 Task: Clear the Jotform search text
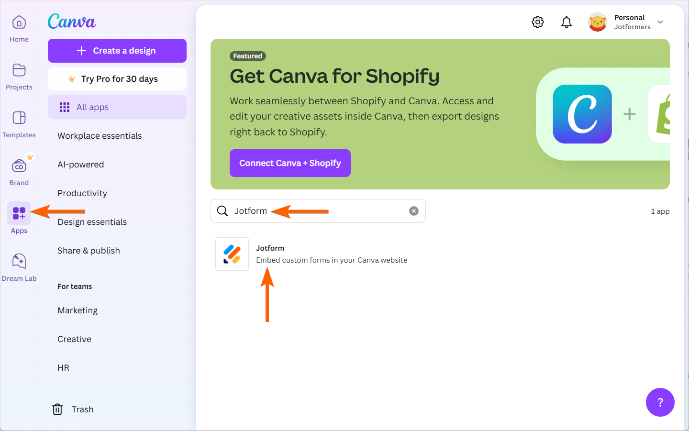pyautogui.click(x=414, y=211)
